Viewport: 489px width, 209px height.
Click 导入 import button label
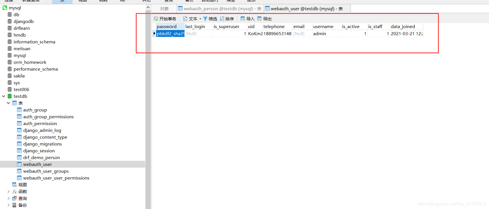(x=251, y=19)
